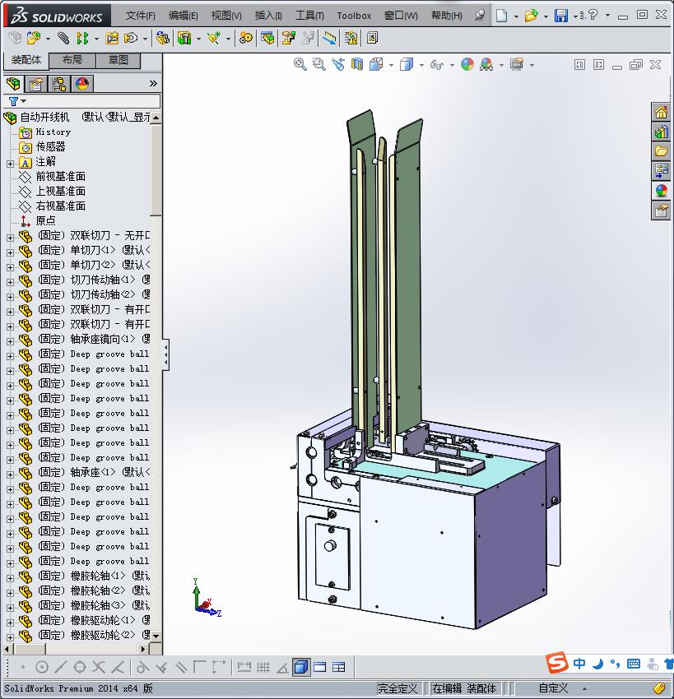Image resolution: width=674 pixels, height=699 pixels.
Task: Open the Hide/Show Items dropdown arrow
Action: click(452, 65)
